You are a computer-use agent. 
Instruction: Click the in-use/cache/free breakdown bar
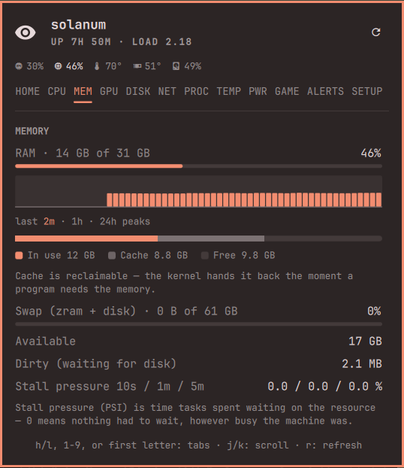[198, 239]
